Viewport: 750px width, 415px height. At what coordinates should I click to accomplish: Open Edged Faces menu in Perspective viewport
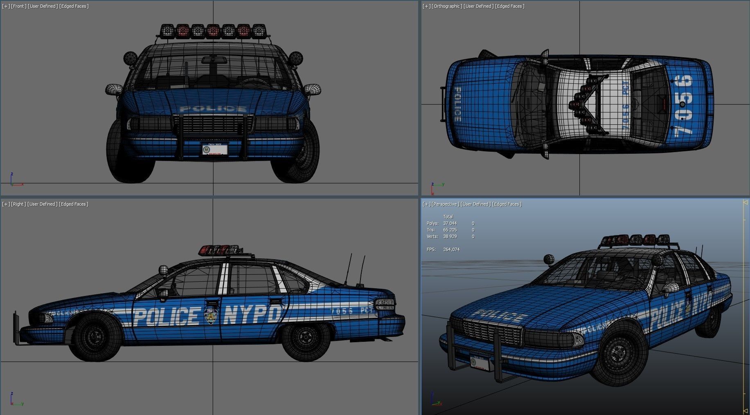tap(507, 204)
